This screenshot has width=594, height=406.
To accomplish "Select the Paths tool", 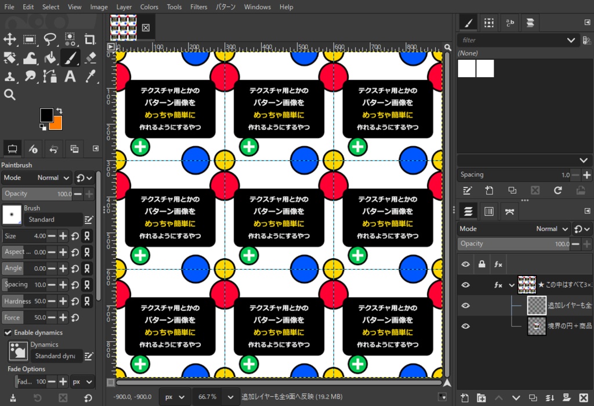I will (50, 77).
